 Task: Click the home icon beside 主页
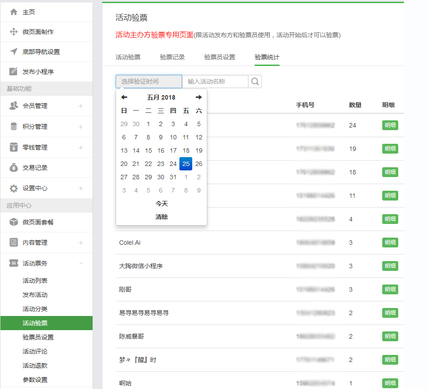click(14, 12)
